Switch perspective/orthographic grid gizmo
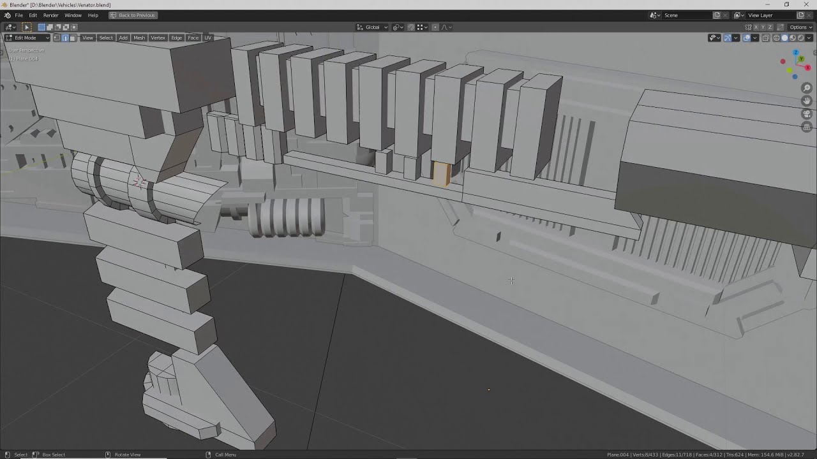Image resolution: width=817 pixels, height=459 pixels. click(807, 127)
